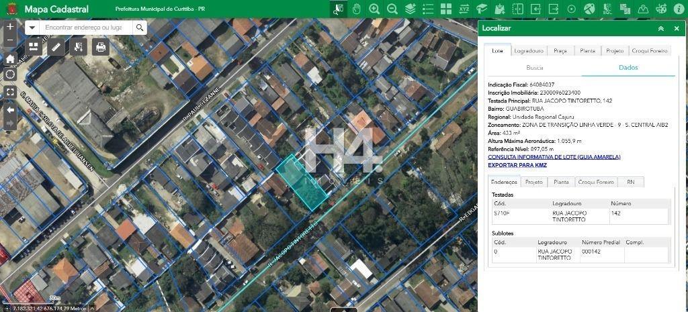Go to the home map extent
The image size is (688, 312).
(10, 58)
